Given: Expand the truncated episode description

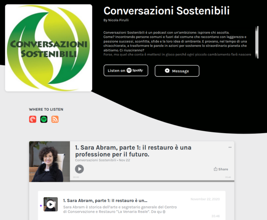Looking at the screenshot, I should tap(164, 212).
